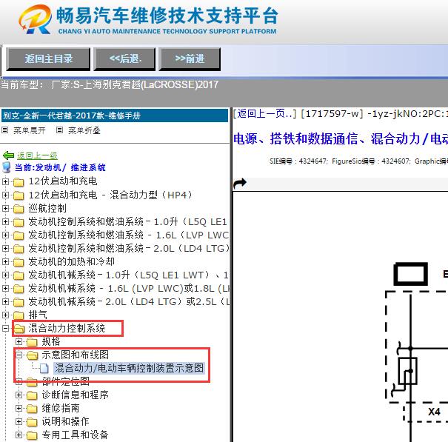Select 发动机机械系统 - 1.0升 entry
448x442 pixels.
click(128, 275)
